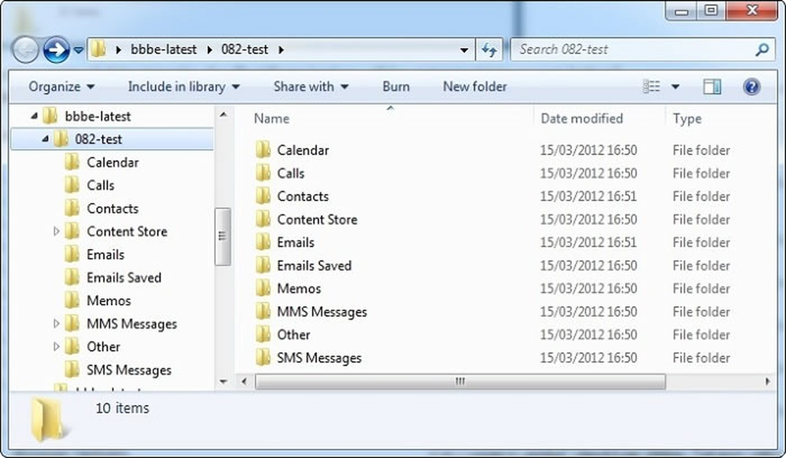The image size is (786, 458).
Task: Select bbbe-latest in the address bar
Action: 164,49
